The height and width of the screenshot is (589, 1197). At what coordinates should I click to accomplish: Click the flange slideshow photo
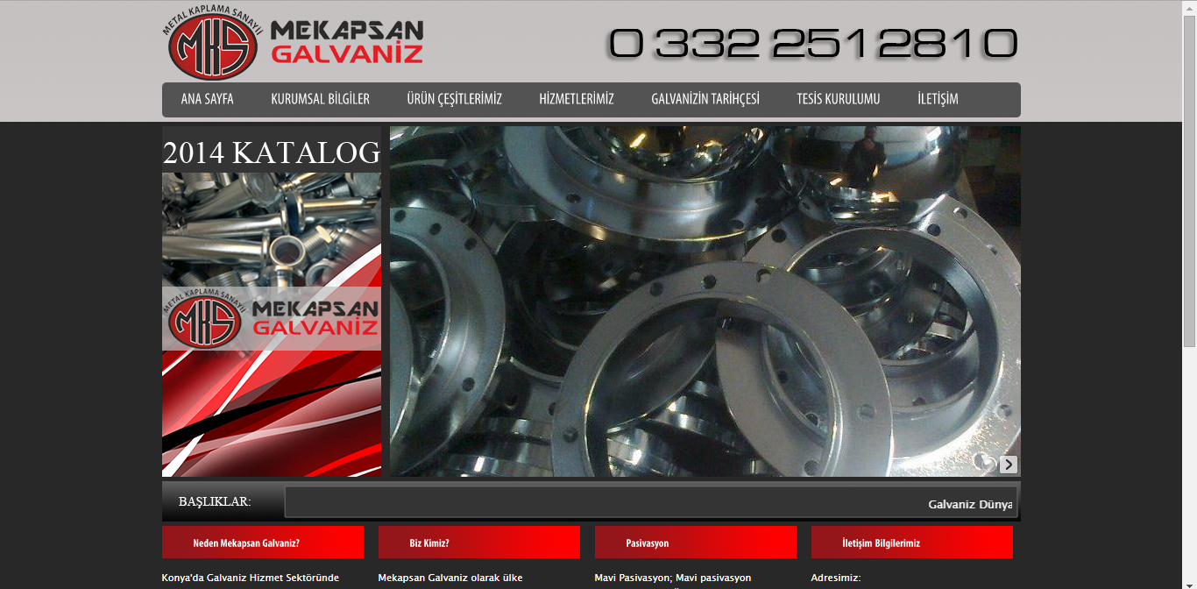click(x=705, y=302)
